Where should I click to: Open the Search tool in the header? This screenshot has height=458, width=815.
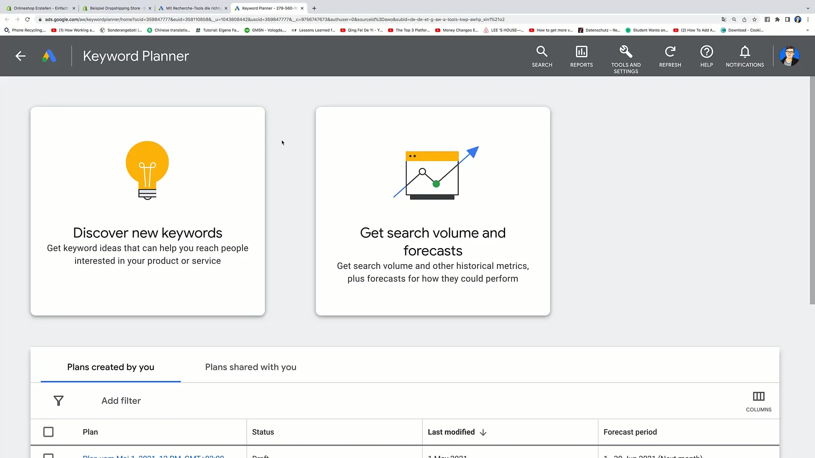pos(542,56)
